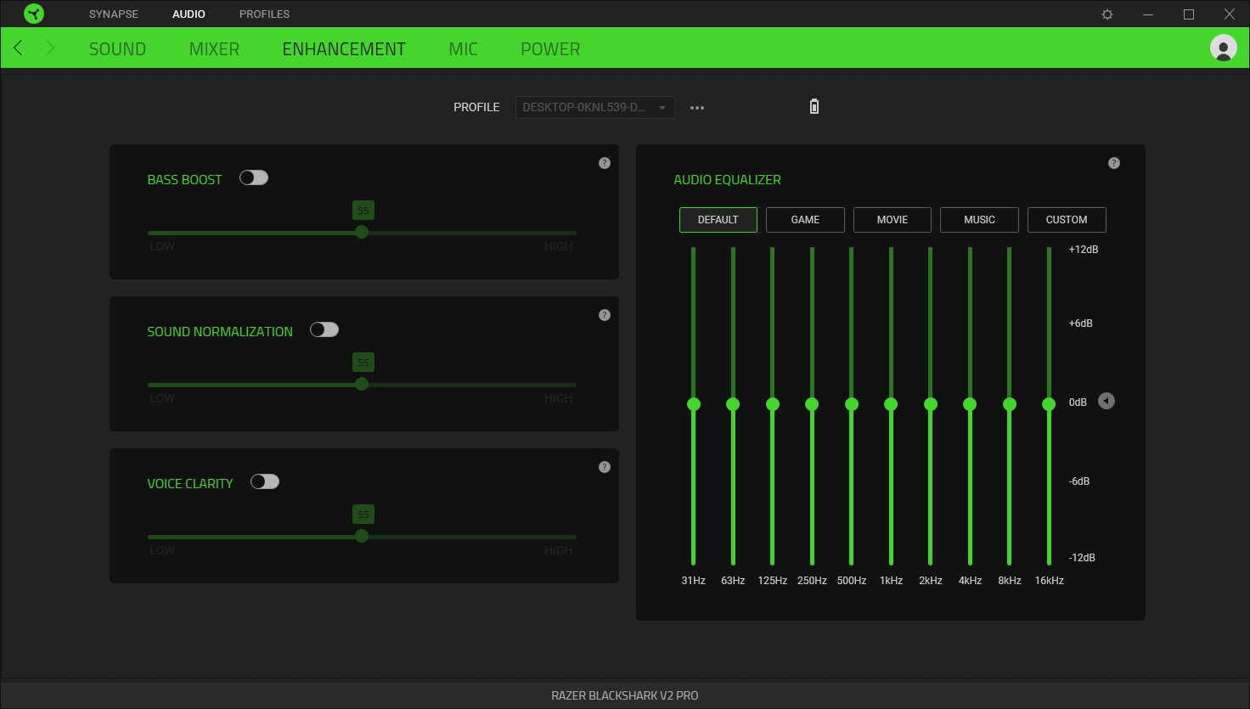Viewport: 1250px width, 709px height.
Task: Open Synapse settings via the gear icon
Action: click(x=1106, y=14)
